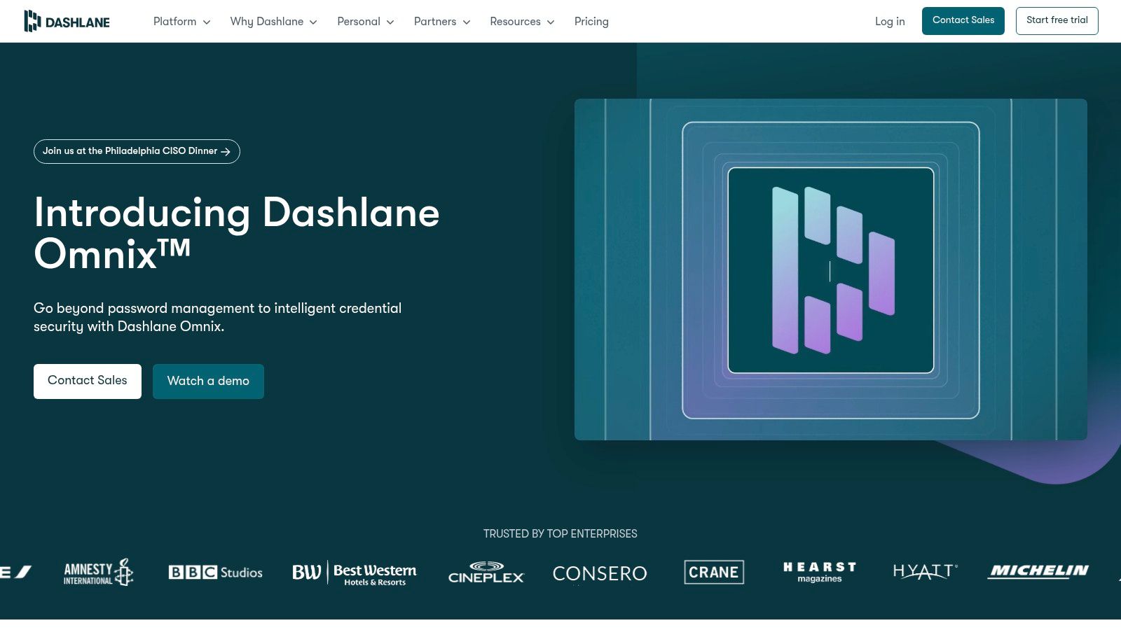Open the Dashlane Omnix hero video thumbnail
The width and height of the screenshot is (1121, 630).
(831, 269)
